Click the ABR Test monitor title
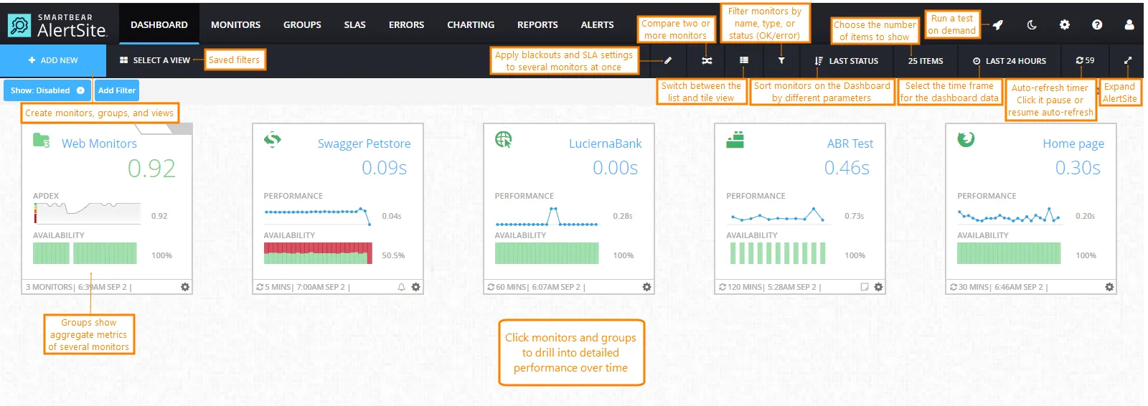This screenshot has width=1148, height=406. pos(850,143)
